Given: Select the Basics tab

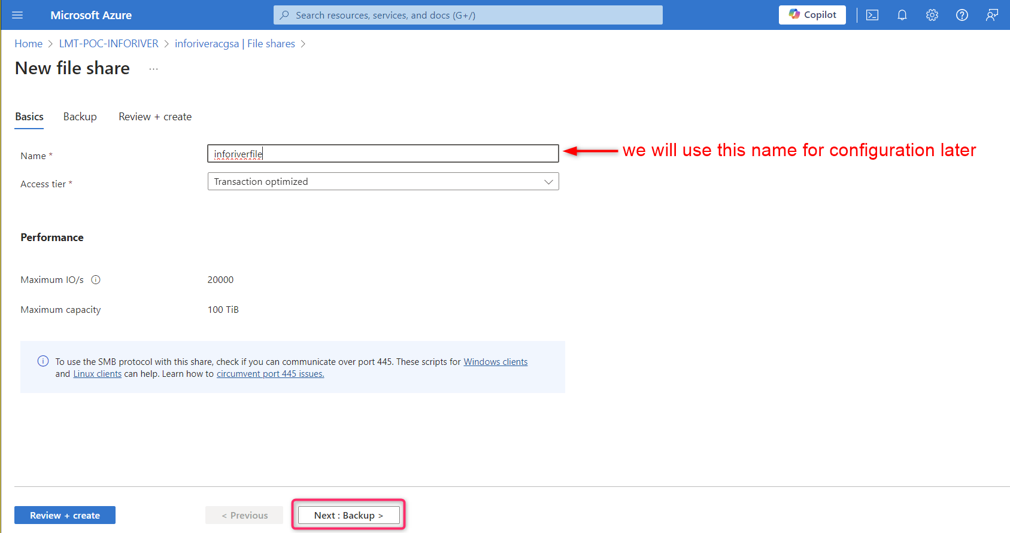Looking at the screenshot, I should click(x=29, y=117).
